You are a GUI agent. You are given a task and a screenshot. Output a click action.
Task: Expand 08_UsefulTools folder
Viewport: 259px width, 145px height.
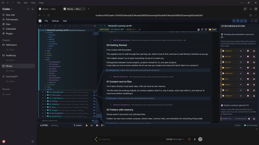pos(43,116)
